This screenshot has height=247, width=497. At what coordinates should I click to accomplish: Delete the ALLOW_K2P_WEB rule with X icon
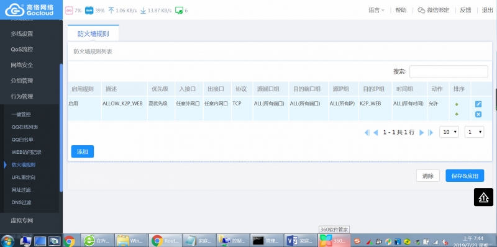(x=478, y=114)
